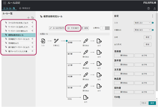The image size is (158, 107).
Task: Select 属性抽出 pipette for 納品書 branch
Action: pyautogui.click(x=86, y=75)
